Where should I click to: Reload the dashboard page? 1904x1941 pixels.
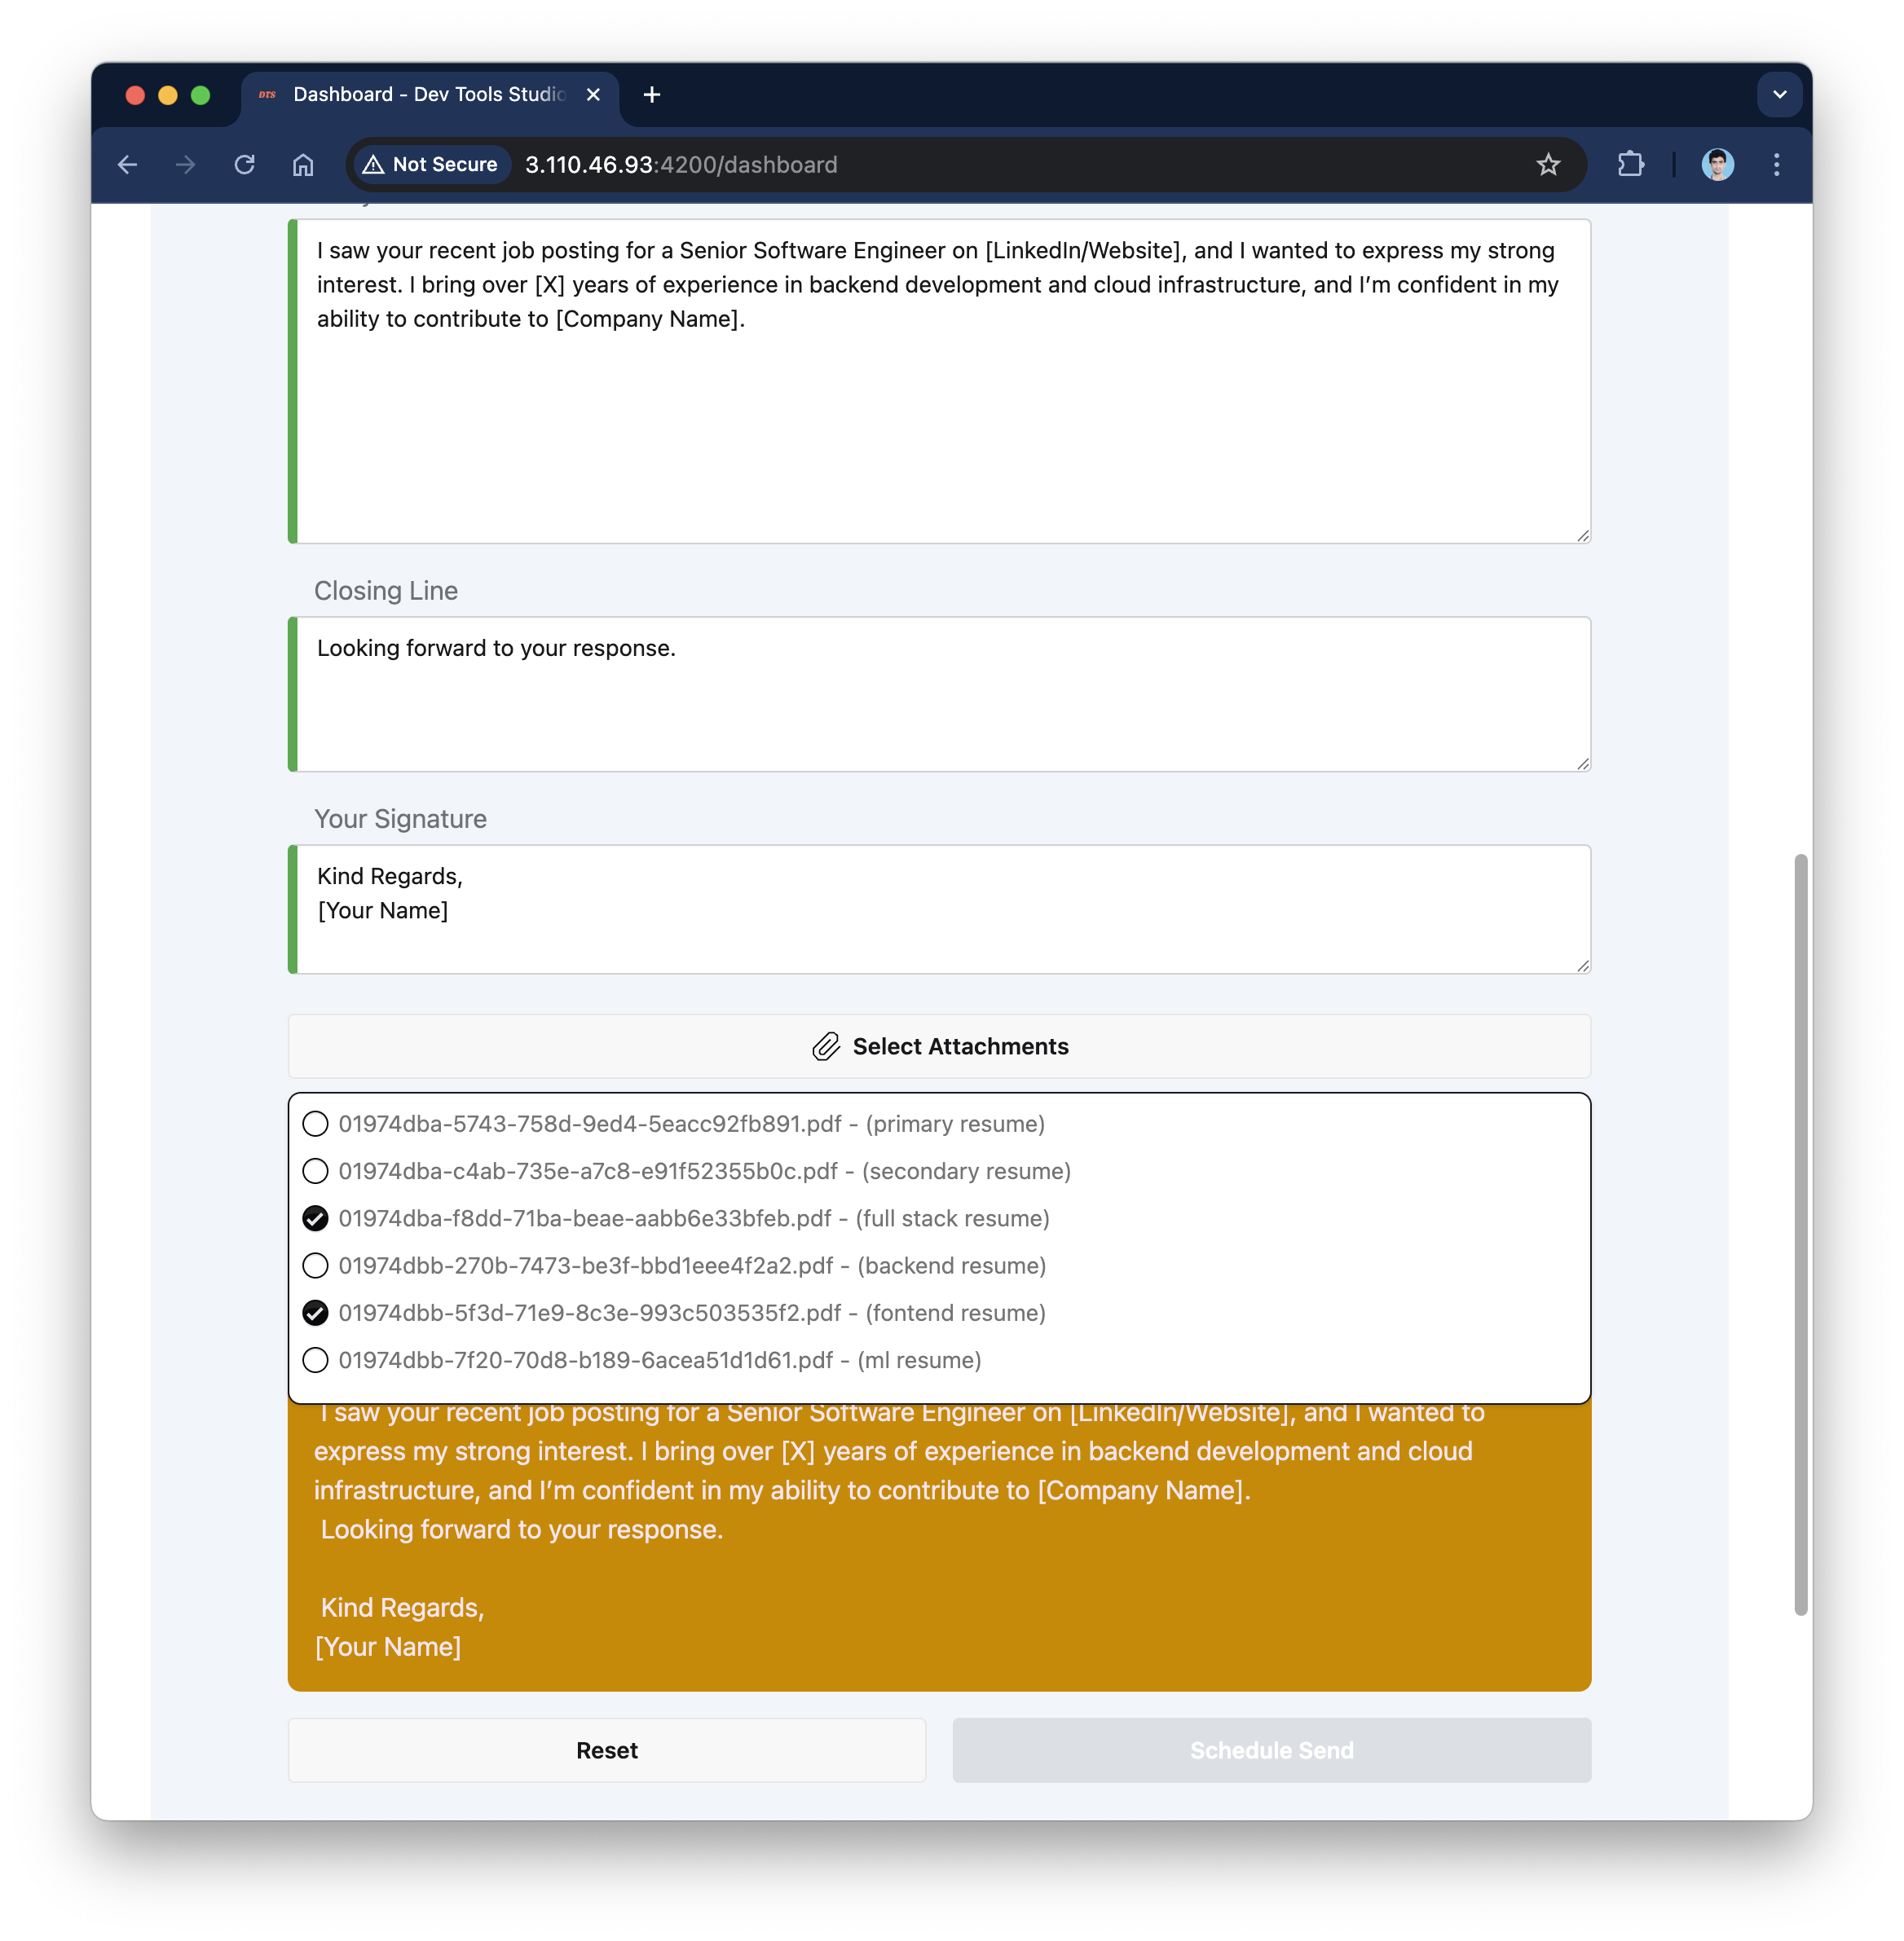(245, 165)
